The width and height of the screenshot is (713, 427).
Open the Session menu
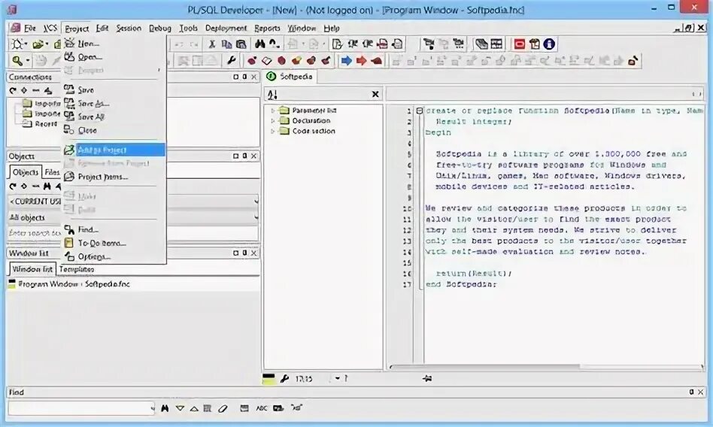click(x=129, y=29)
